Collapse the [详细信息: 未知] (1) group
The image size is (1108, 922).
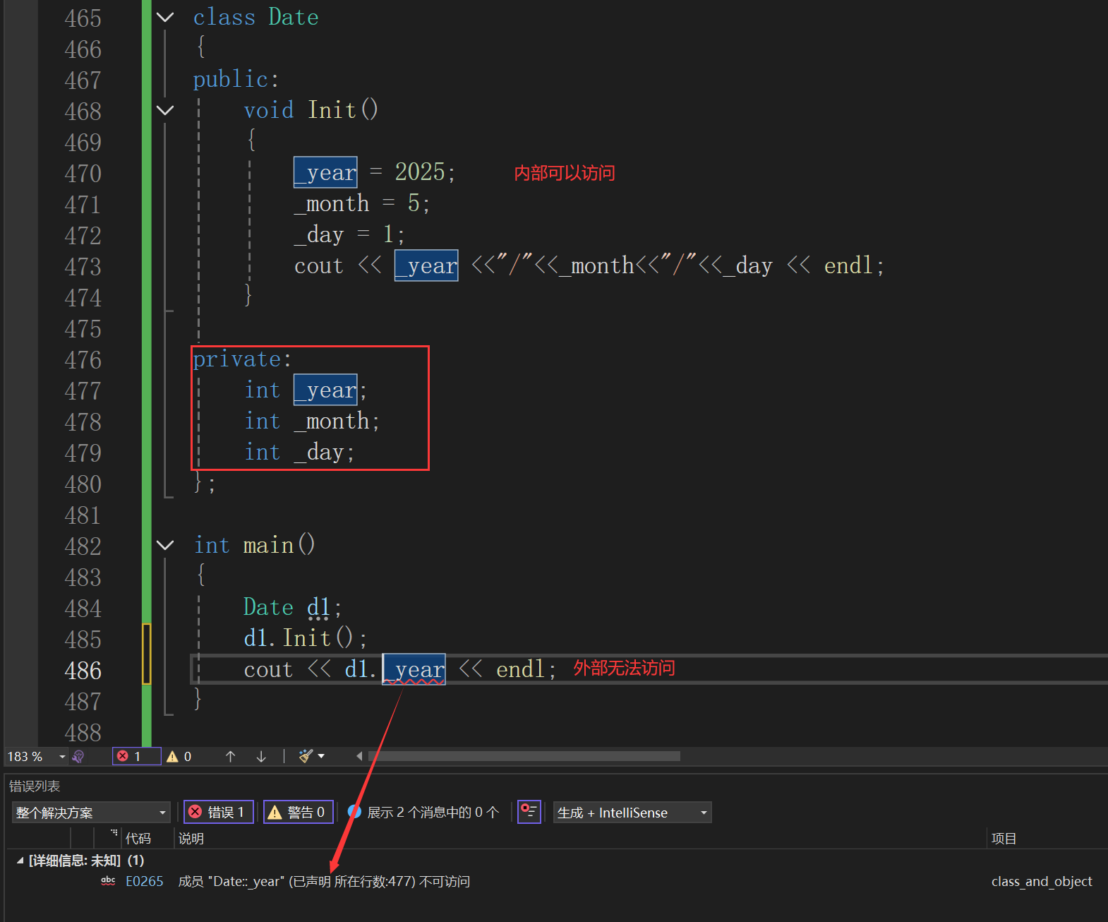20,861
